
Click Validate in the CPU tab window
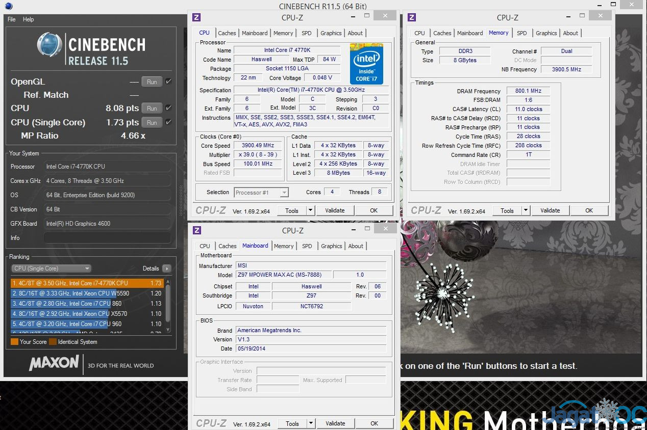(x=335, y=210)
